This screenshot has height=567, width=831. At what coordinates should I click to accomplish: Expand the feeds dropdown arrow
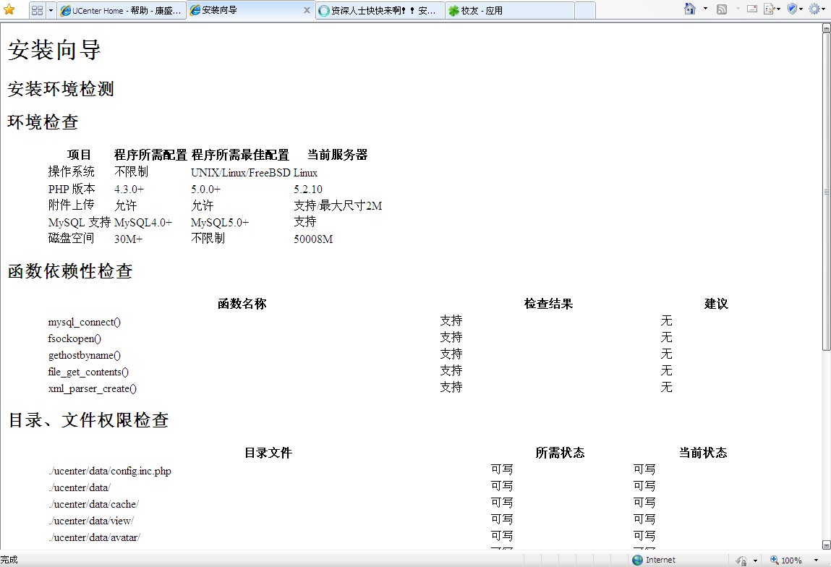(x=738, y=9)
